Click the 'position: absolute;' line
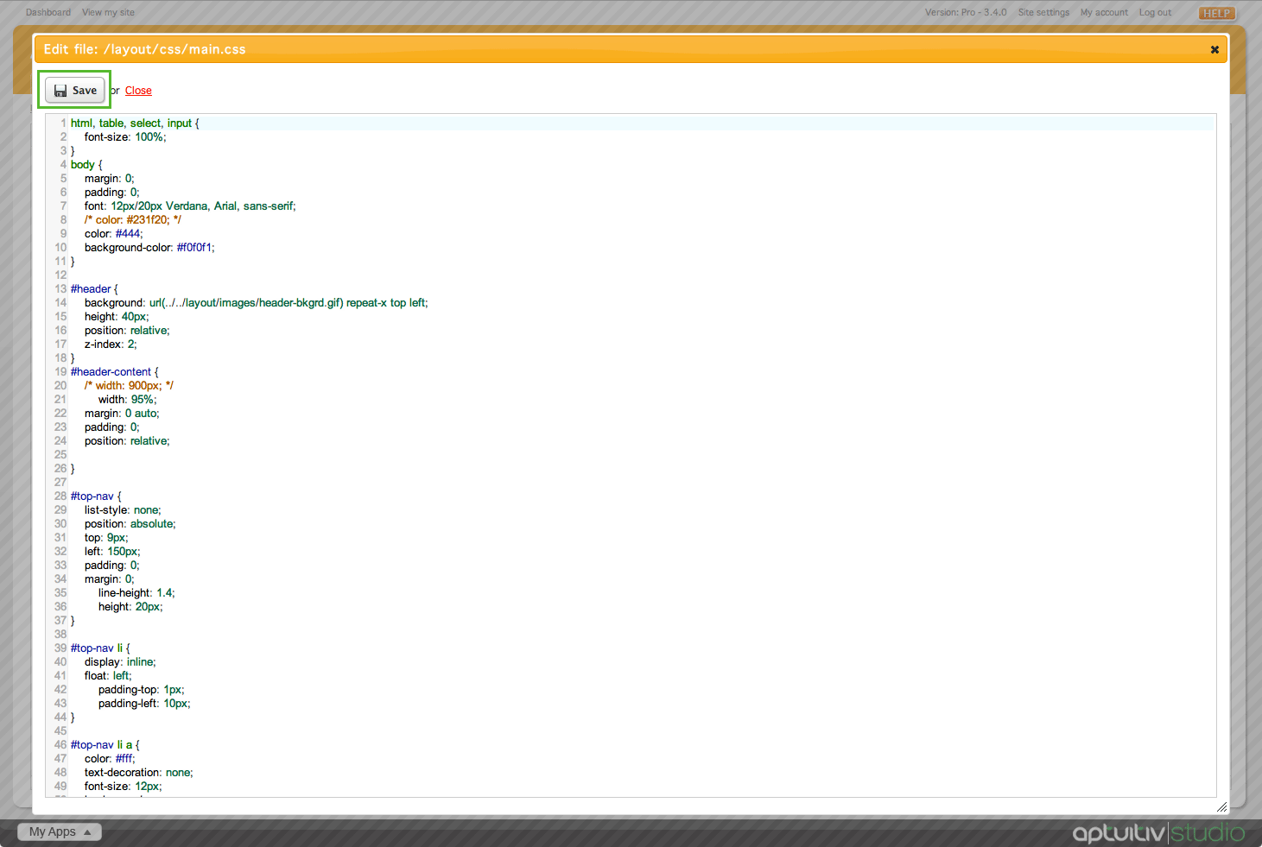 coord(130,524)
